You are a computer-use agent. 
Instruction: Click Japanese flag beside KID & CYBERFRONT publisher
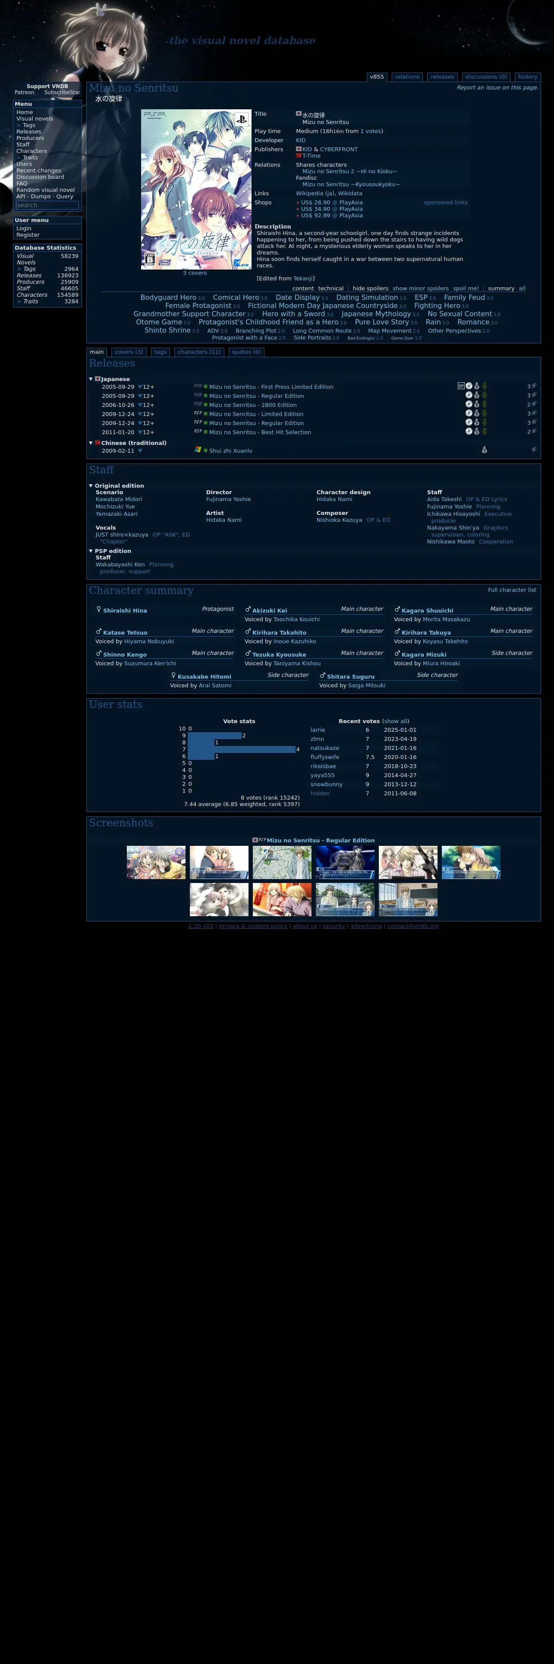299,149
